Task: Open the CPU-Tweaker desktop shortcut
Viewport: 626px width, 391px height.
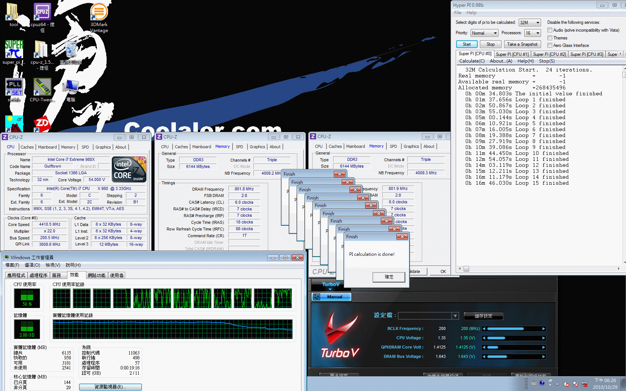Action: (42, 89)
